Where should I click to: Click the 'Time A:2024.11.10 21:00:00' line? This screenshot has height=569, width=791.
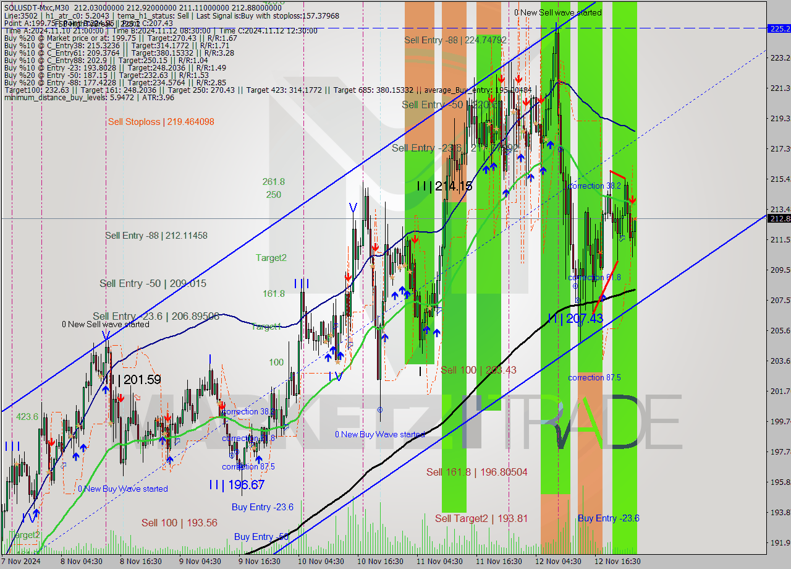coord(161,30)
